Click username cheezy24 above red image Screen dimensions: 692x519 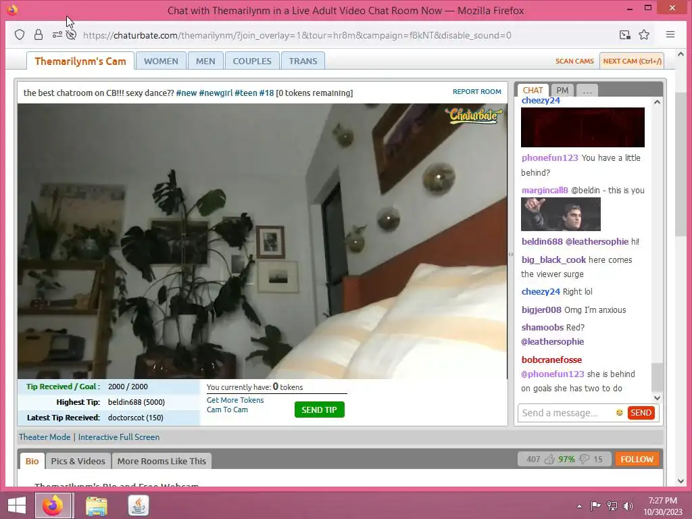541,100
